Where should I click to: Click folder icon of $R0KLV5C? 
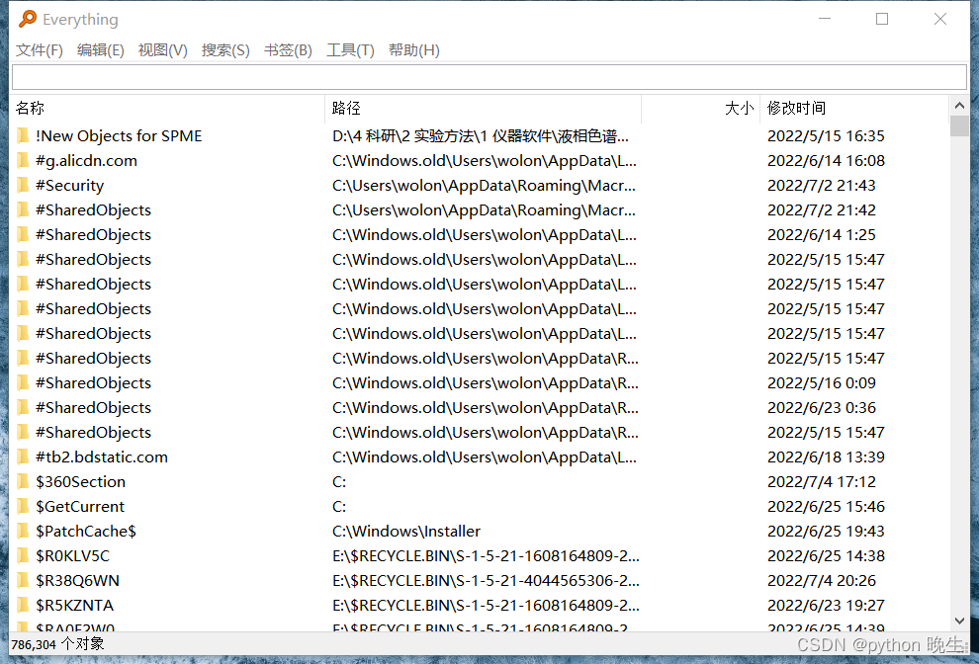tap(23, 555)
